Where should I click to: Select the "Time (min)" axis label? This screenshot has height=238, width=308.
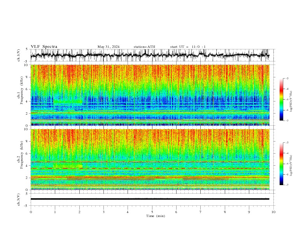[156, 216]
